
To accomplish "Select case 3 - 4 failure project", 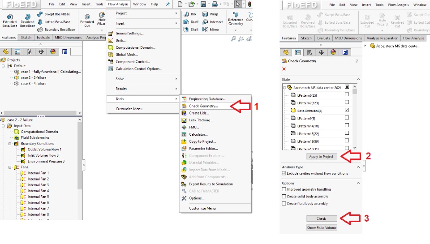I will point(34,84).
